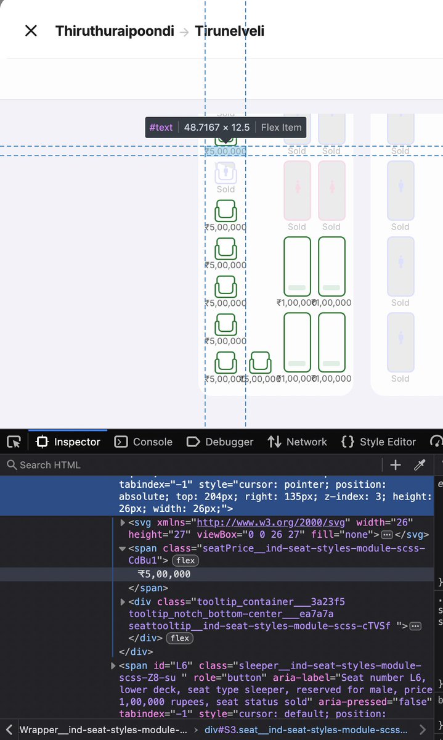Screen dimensions: 443x740
Task: Select the Wrapper__ind-seat-styles-module breadcrumb
Action: (104, 730)
